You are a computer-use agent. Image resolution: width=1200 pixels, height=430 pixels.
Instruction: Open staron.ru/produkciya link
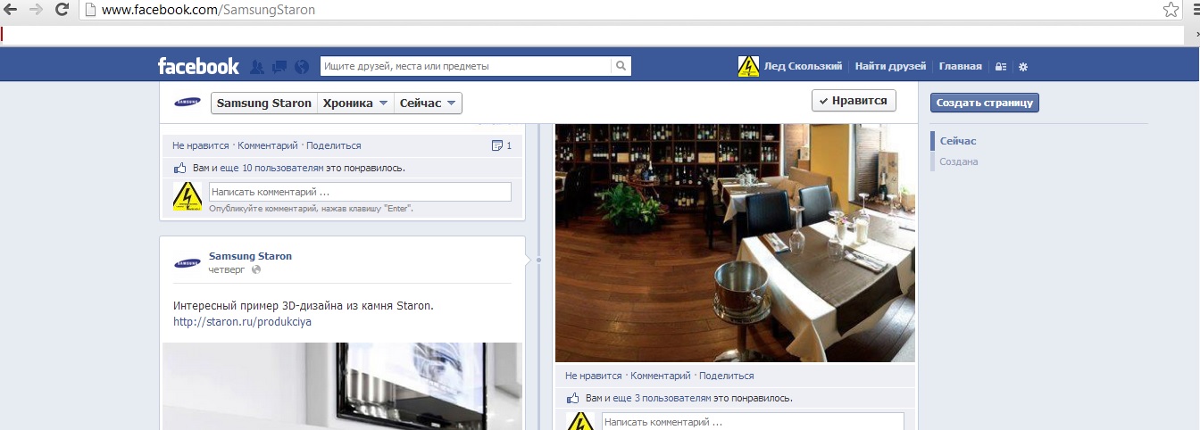pyautogui.click(x=242, y=322)
